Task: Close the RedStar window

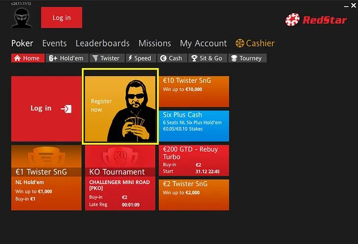Action: click(354, 6)
